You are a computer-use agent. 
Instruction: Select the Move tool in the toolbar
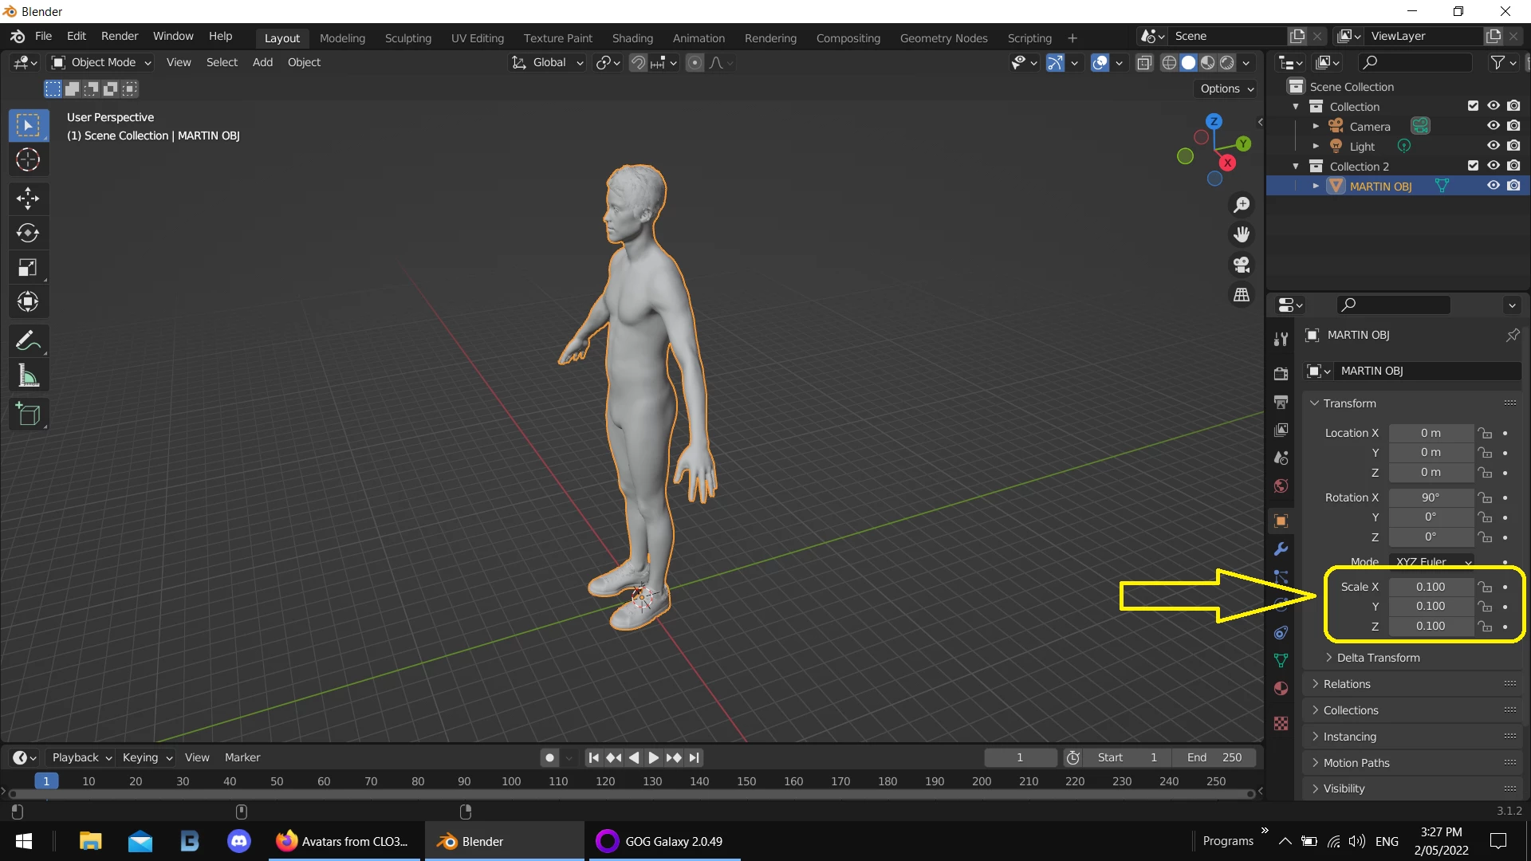click(x=28, y=198)
